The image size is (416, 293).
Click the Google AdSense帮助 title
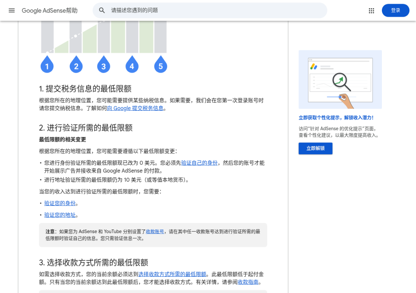[x=50, y=10]
